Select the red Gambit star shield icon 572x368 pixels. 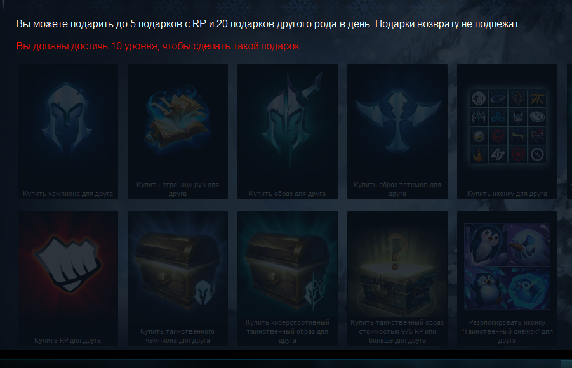[x=517, y=155]
